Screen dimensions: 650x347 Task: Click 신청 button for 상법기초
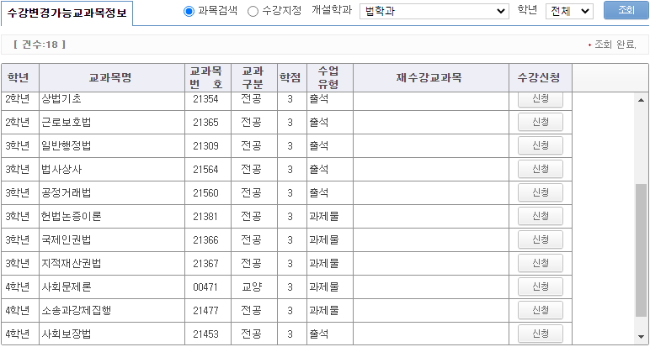541,99
